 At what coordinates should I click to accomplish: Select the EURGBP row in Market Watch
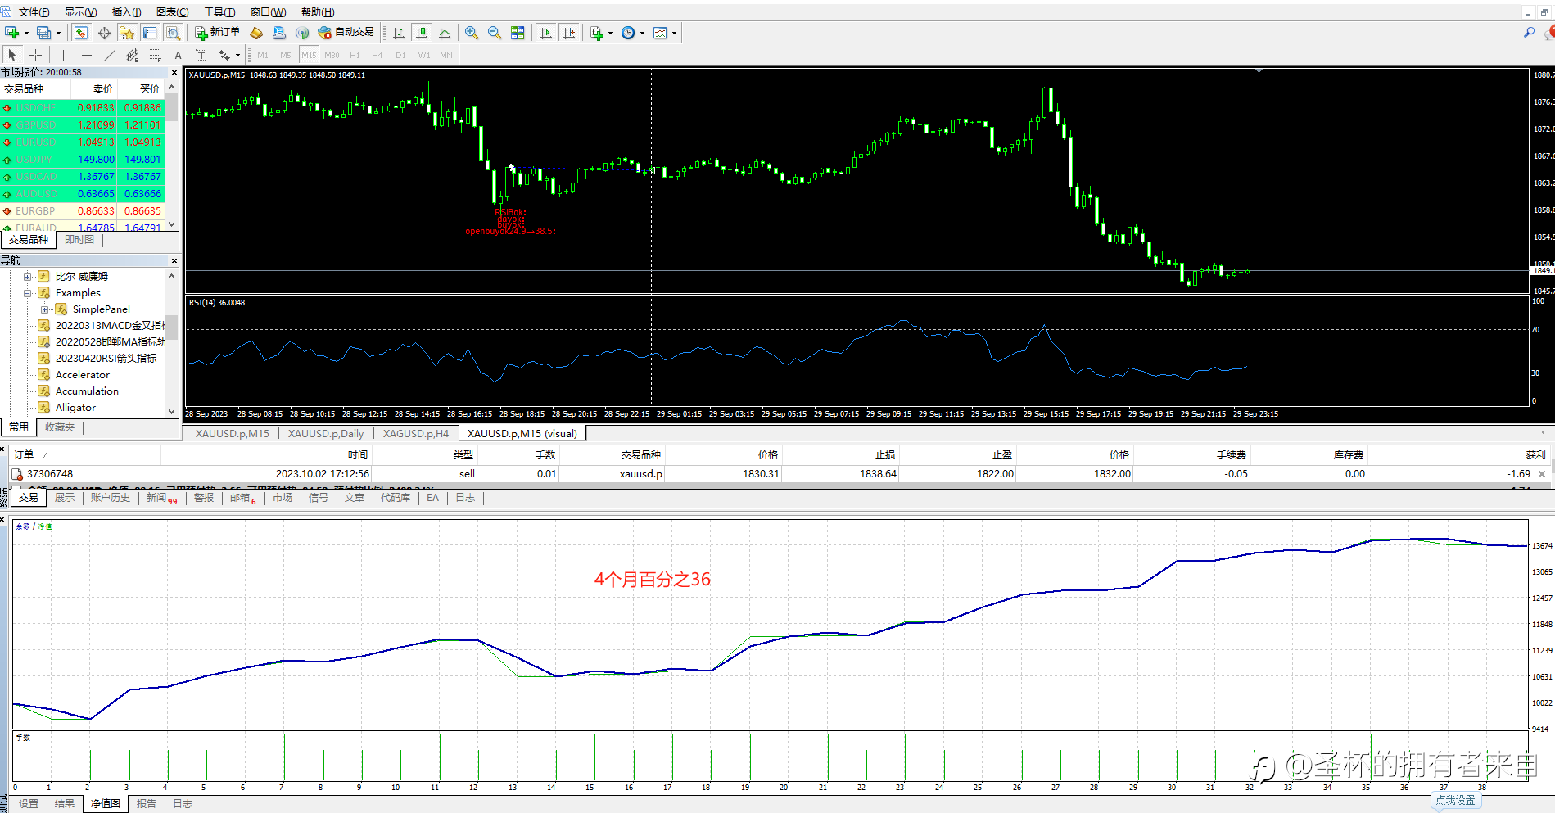[83, 210]
